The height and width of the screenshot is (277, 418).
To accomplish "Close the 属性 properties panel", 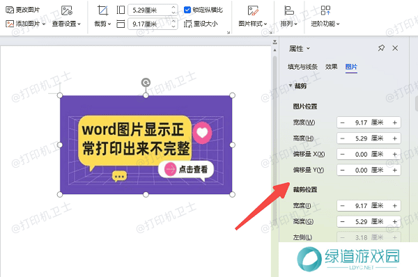I will tap(395, 48).
